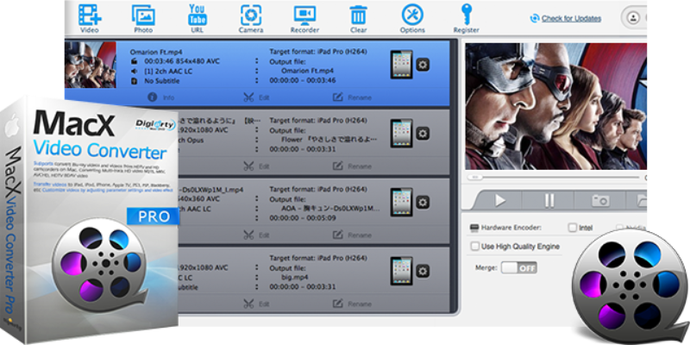Toggle the Merge switch on
Screen dimensions: 690x345
click(517, 268)
